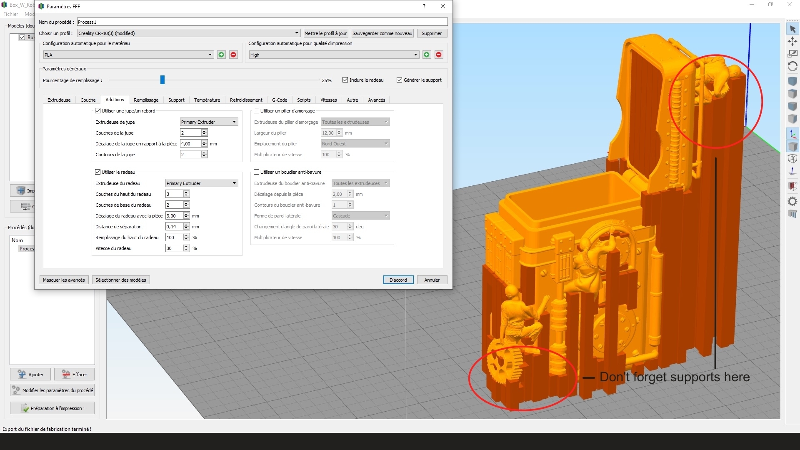Click Sélectionner des modèles
The height and width of the screenshot is (450, 800).
[121, 280]
